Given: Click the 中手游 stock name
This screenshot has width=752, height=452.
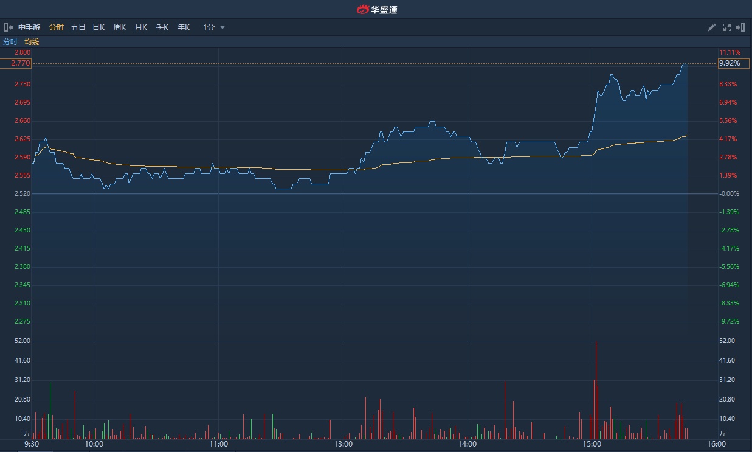Looking at the screenshot, I should tap(29, 27).
